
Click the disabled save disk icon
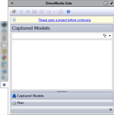[x=35, y=12]
